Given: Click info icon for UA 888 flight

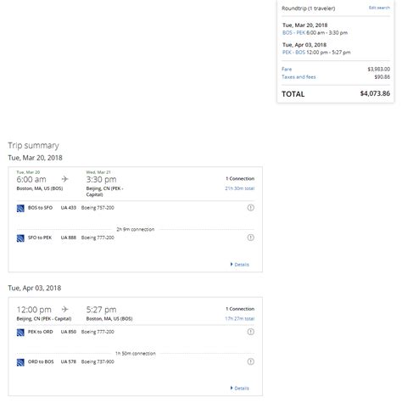Looking at the screenshot, I should 250,238.
